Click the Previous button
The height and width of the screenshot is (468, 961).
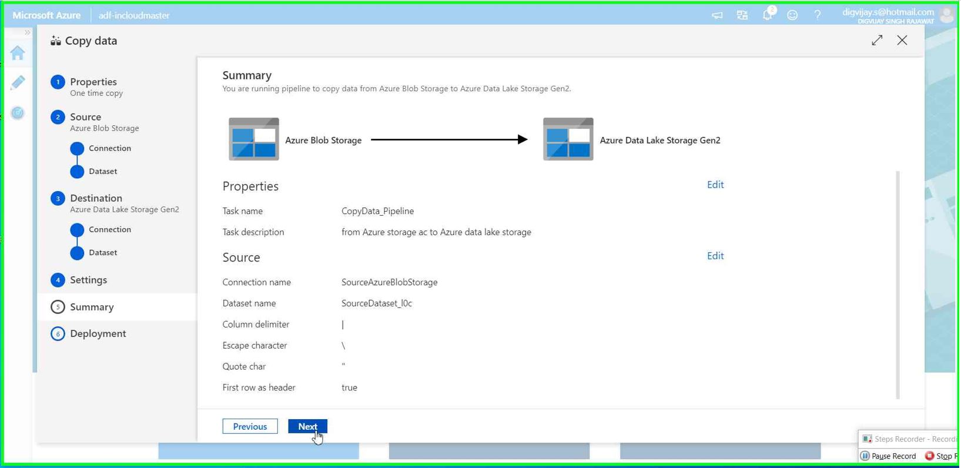(250, 426)
